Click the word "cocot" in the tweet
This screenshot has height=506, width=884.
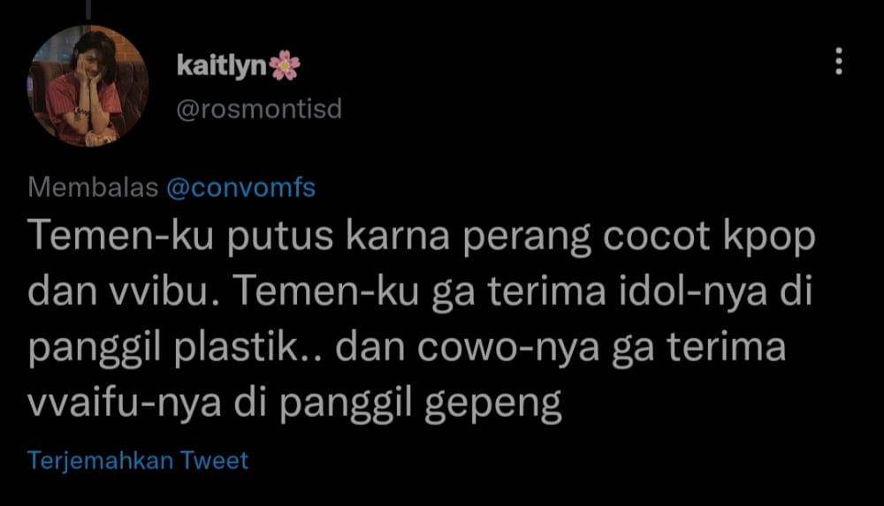click(x=656, y=237)
